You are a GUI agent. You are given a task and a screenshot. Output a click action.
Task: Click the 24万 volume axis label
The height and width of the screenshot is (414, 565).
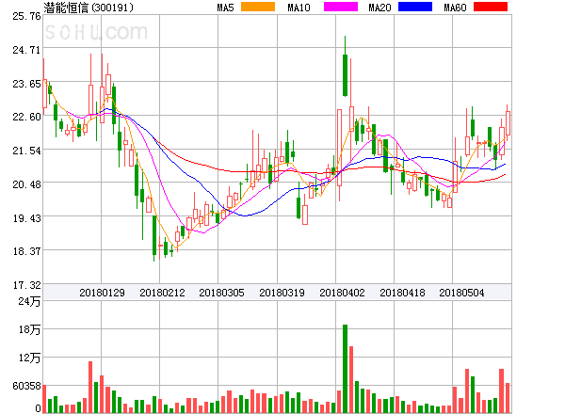click(29, 301)
